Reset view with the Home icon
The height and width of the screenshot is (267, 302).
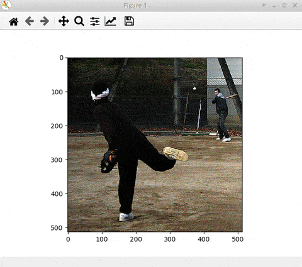(x=14, y=21)
